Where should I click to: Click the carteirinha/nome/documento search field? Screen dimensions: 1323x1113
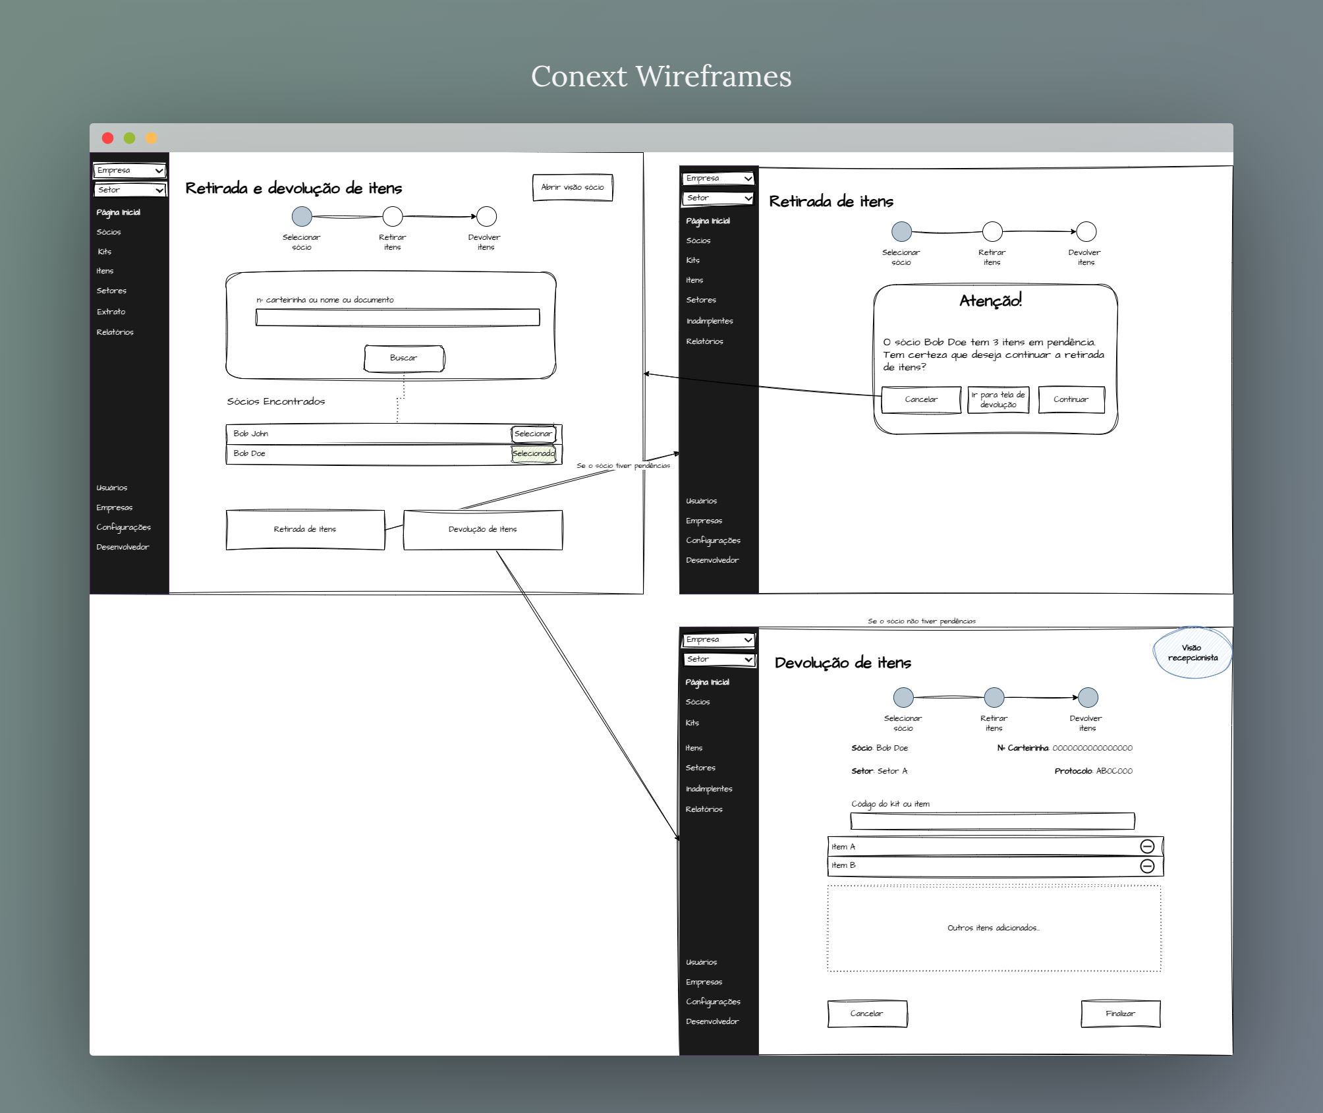point(397,318)
